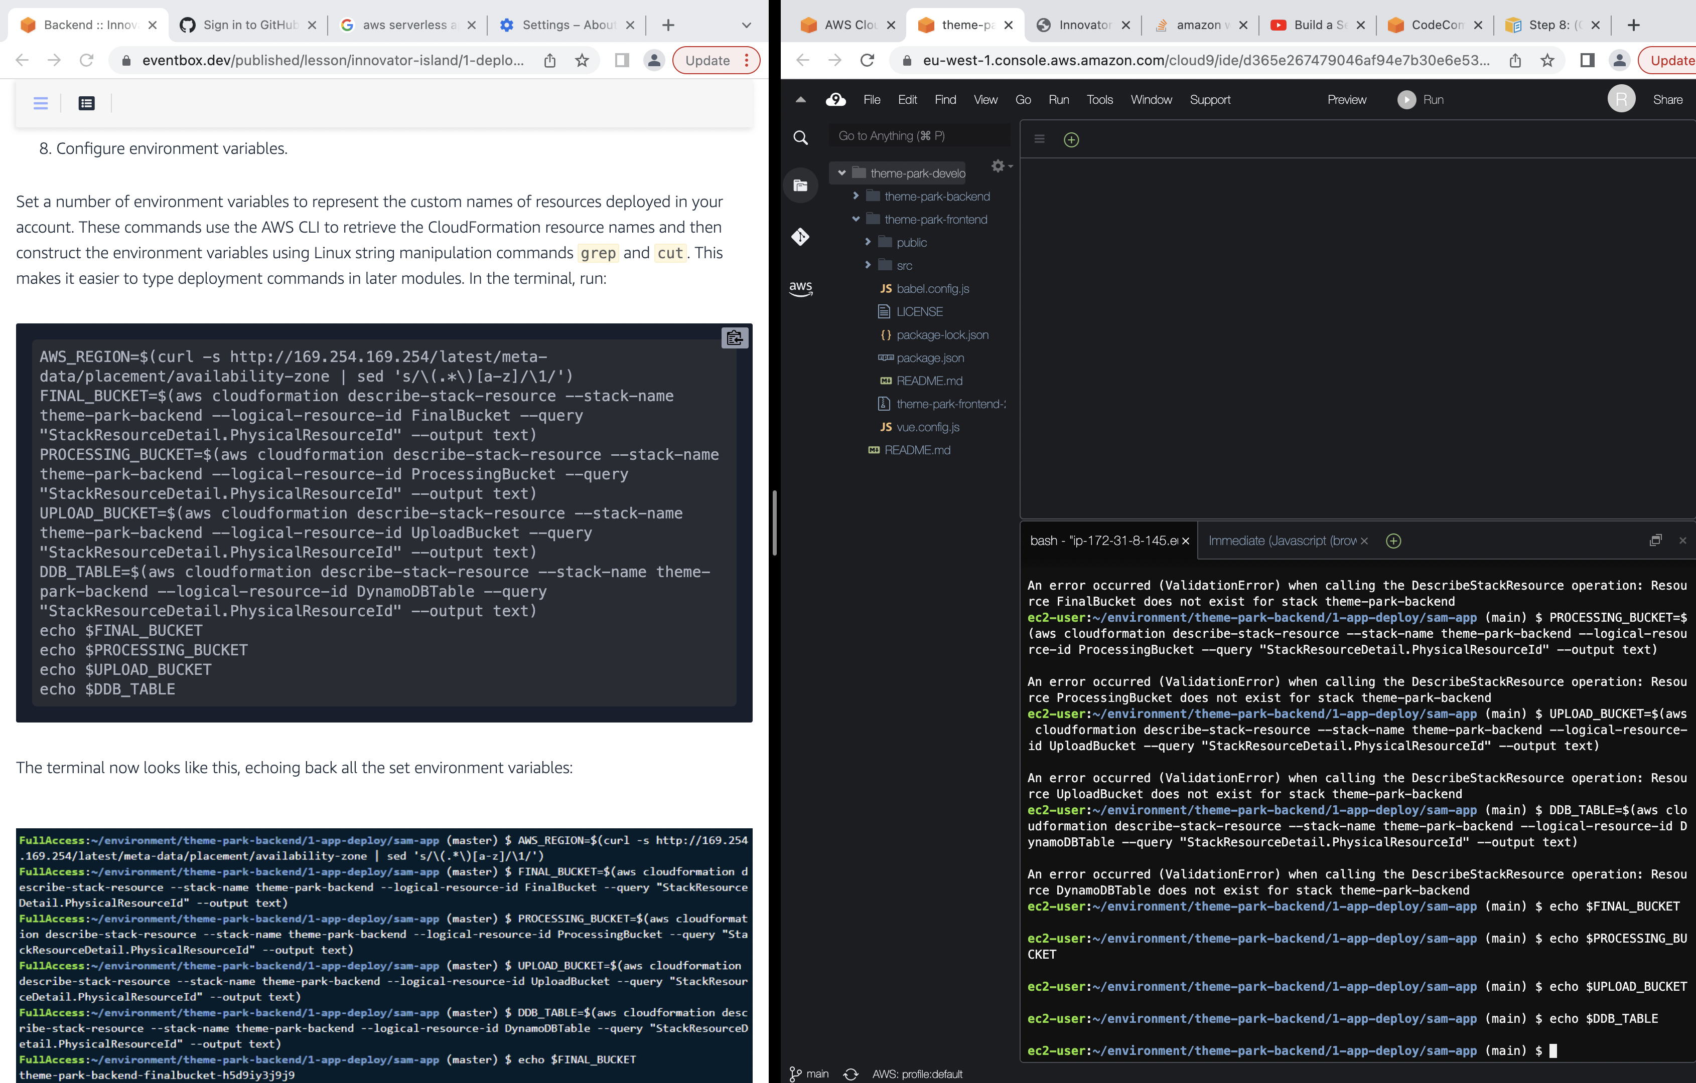This screenshot has width=1696, height=1083.
Task: Click the Share button in Cloud9
Action: pyautogui.click(x=1667, y=100)
